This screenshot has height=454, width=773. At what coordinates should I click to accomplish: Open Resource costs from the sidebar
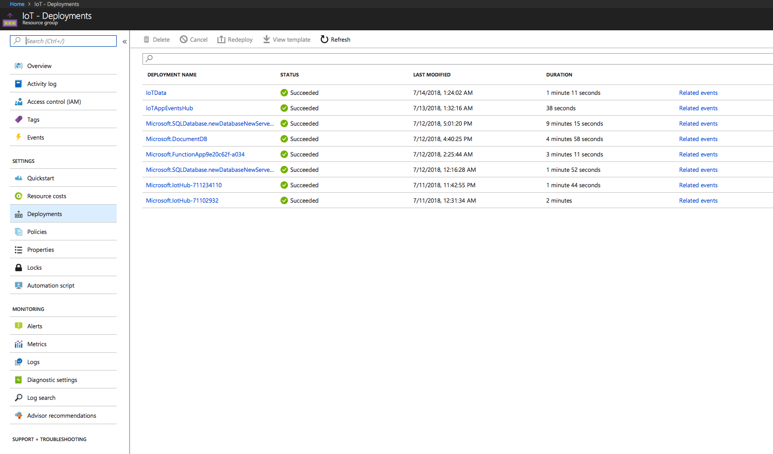pyautogui.click(x=63, y=196)
